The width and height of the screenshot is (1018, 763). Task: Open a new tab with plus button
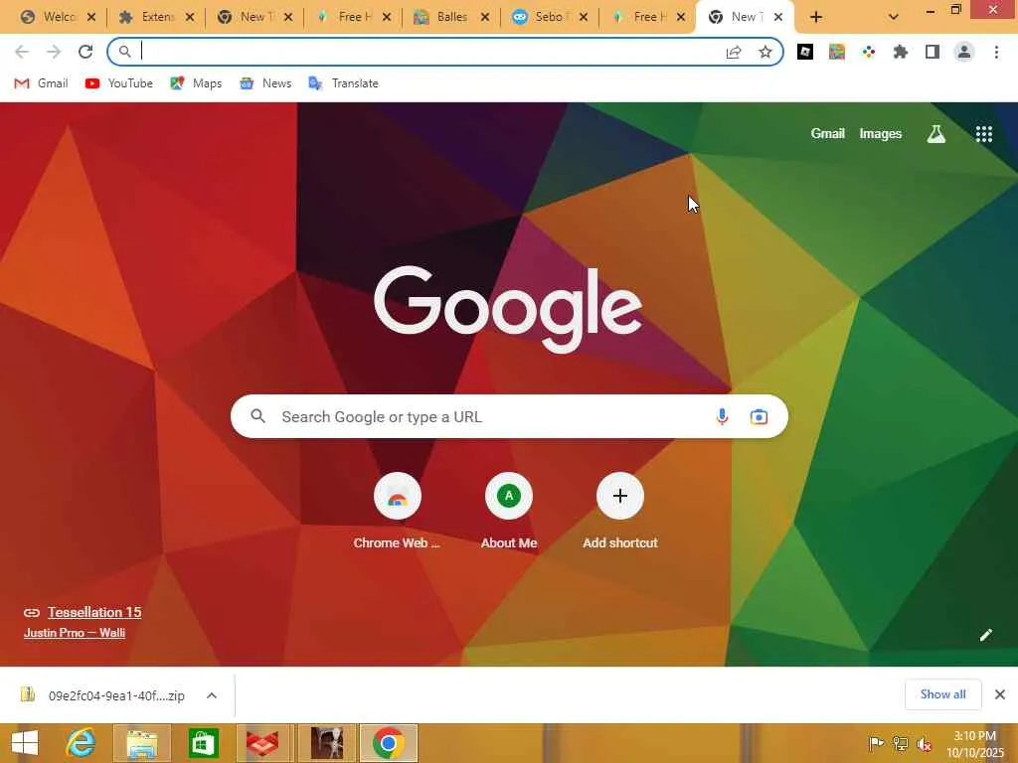coord(816,17)
